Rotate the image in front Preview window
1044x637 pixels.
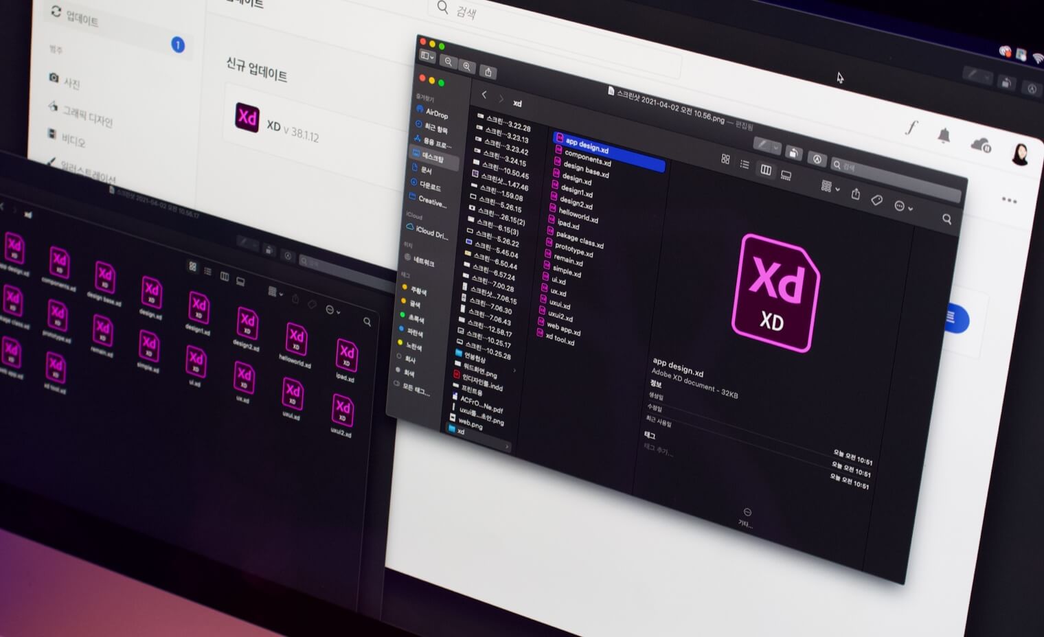[x=794, y=152]
